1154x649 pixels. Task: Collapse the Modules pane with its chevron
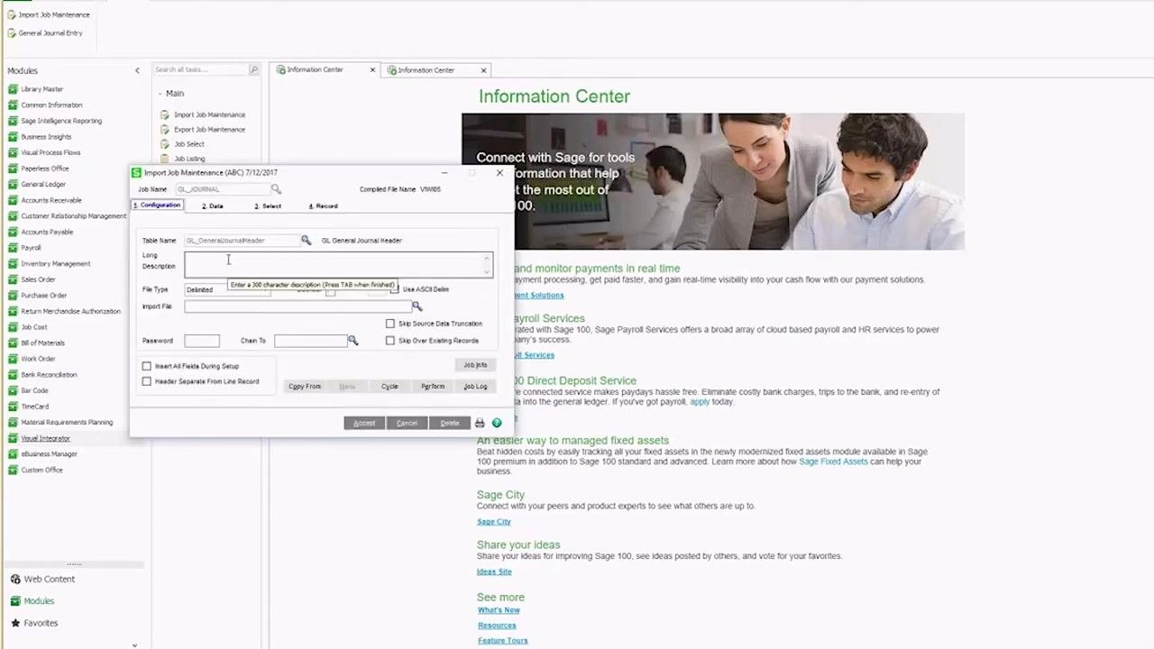coord(137,70)
